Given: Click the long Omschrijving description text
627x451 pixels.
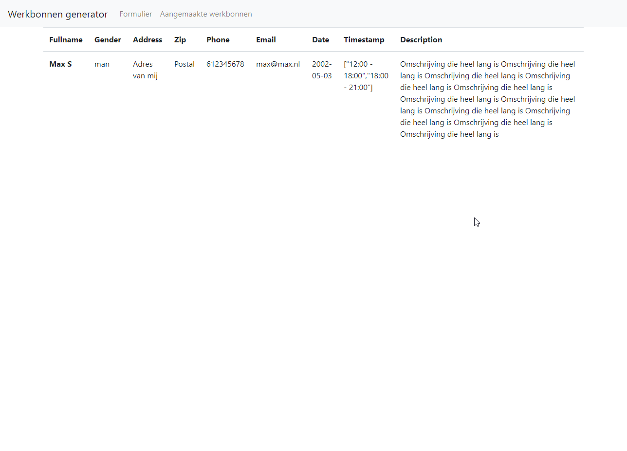Looking at the screenshot, I should [x=487, y=99].
